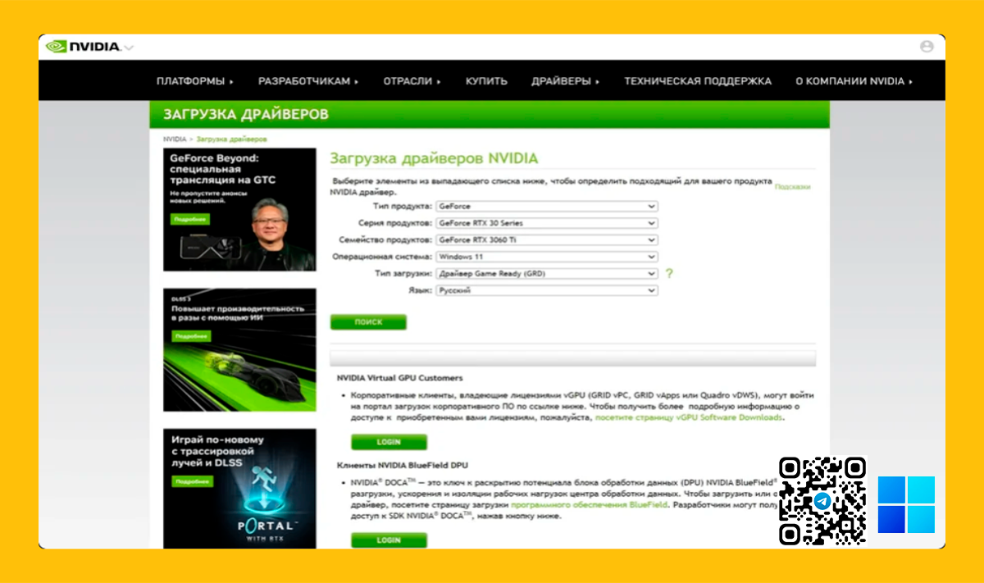Click NVIDIA breadcrumb link
Viewport: 984px width, 583px height.
tap(174, 139)
